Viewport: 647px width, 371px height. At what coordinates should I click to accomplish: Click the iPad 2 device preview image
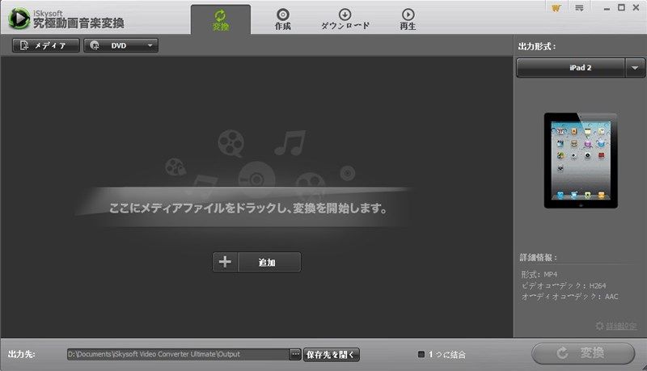(581, 160)
